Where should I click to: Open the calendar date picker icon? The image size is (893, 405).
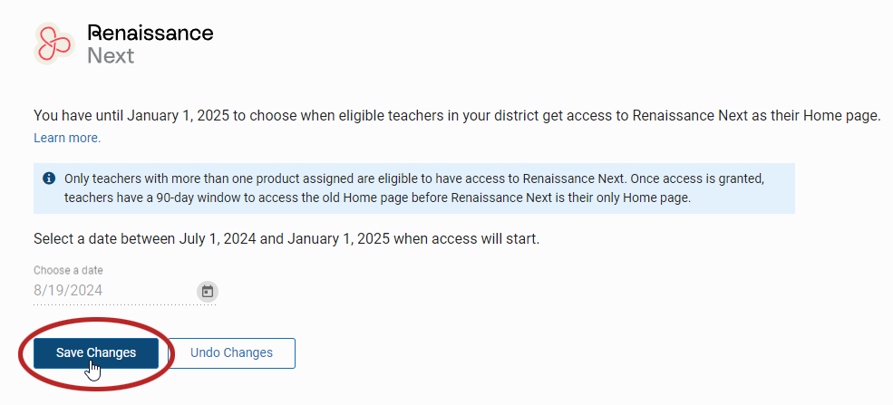(x=208, y=292)
